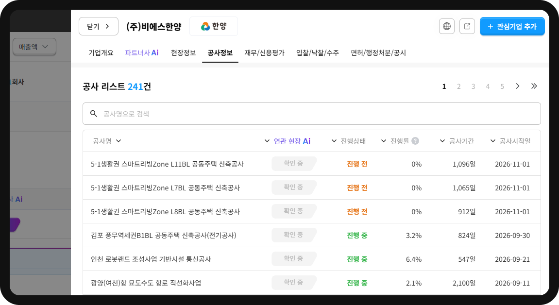Select the 공사정보 tab
This screenshot has width=559, height=305.
click(x=220, y=53)
